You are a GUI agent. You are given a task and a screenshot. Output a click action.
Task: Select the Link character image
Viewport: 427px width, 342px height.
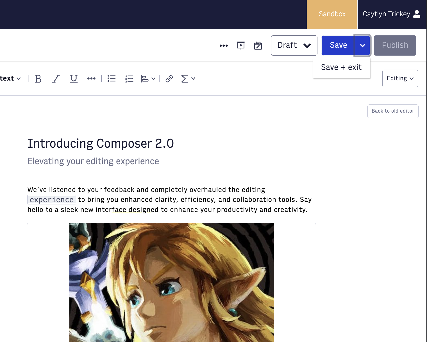(172, 282)
